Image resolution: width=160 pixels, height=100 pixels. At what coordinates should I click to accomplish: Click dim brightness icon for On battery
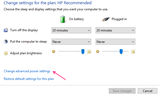coord(54,52)
